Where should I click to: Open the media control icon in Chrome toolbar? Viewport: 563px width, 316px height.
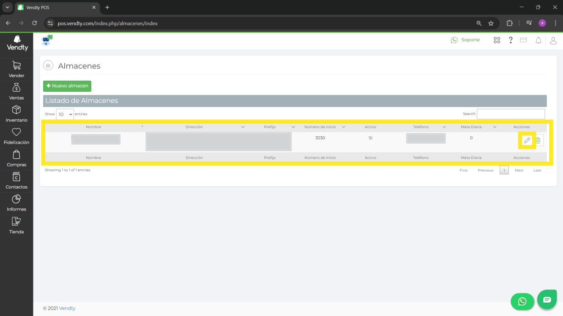529,23
